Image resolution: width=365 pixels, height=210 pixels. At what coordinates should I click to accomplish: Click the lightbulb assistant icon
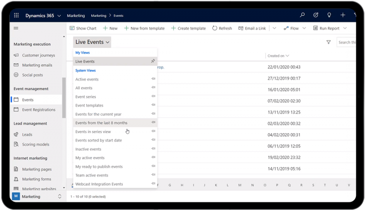pos(329,15)
